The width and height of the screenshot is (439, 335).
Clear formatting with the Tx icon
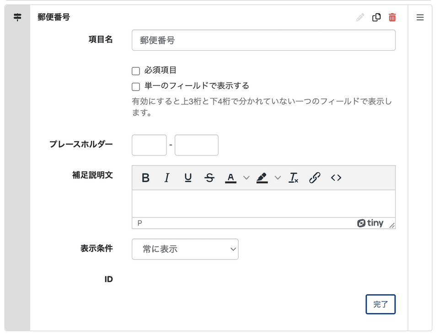tap(293, 178)
